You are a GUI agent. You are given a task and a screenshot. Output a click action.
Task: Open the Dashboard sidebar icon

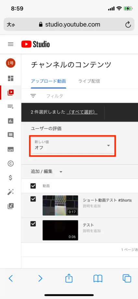pos(10,78)
